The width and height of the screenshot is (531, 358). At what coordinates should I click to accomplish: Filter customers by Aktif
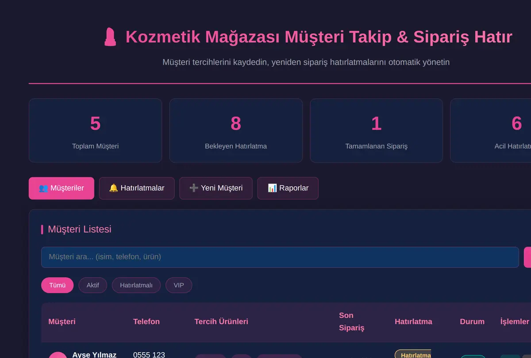pos(93,285)
